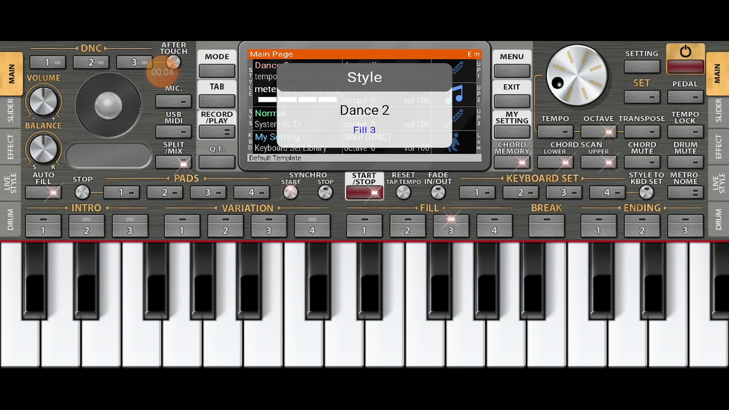729x410 pixels.
Task: Tap the Stop round button
Action: click(82, 192)
